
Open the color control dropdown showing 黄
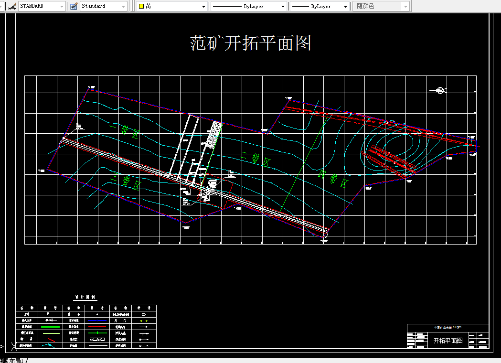pyautogui.click(x=204, y=6)
